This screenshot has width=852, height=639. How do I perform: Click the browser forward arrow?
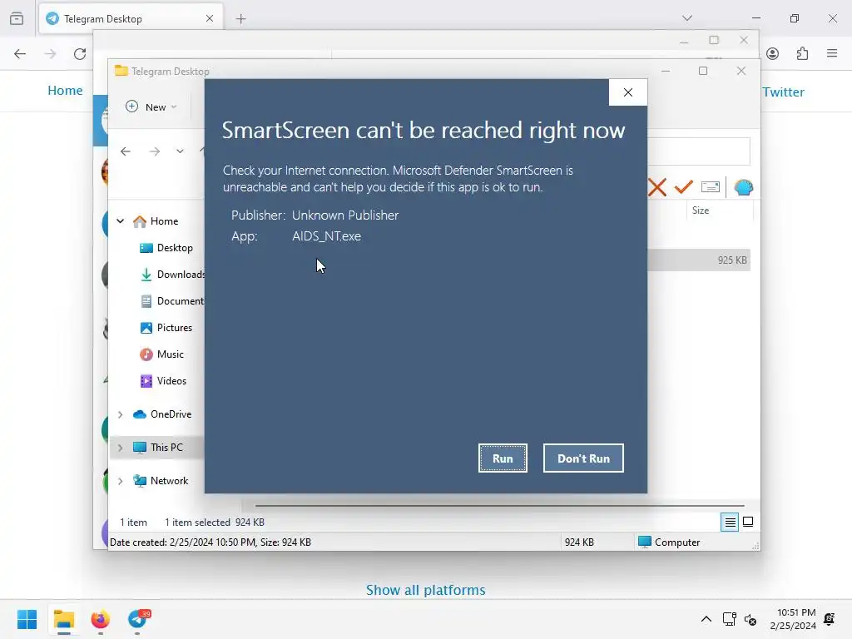click(x=50, y=54)
